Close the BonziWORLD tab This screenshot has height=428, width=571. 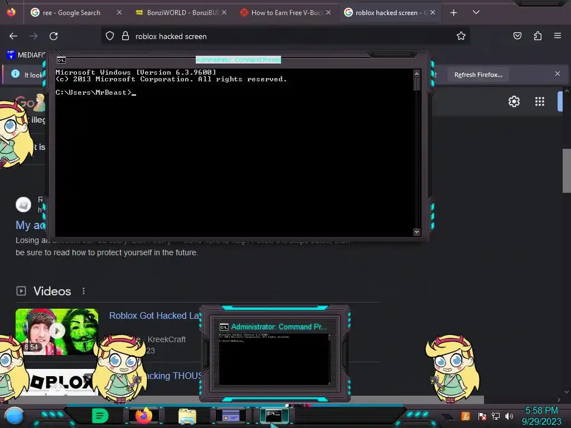click(224, 12)
